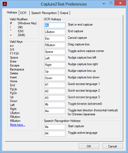Open the OCR tab
The height and width of the screenshot is (153, 128).
pos(24,13)
